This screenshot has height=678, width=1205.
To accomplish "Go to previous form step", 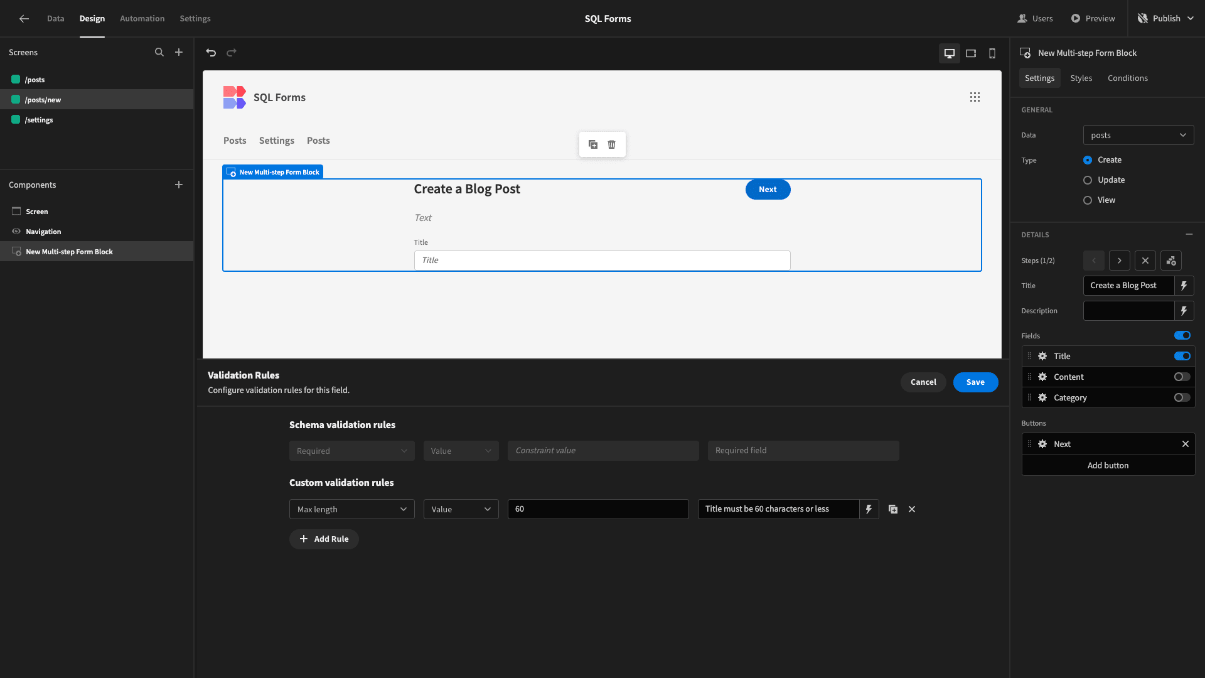I will click(1094, 261).
